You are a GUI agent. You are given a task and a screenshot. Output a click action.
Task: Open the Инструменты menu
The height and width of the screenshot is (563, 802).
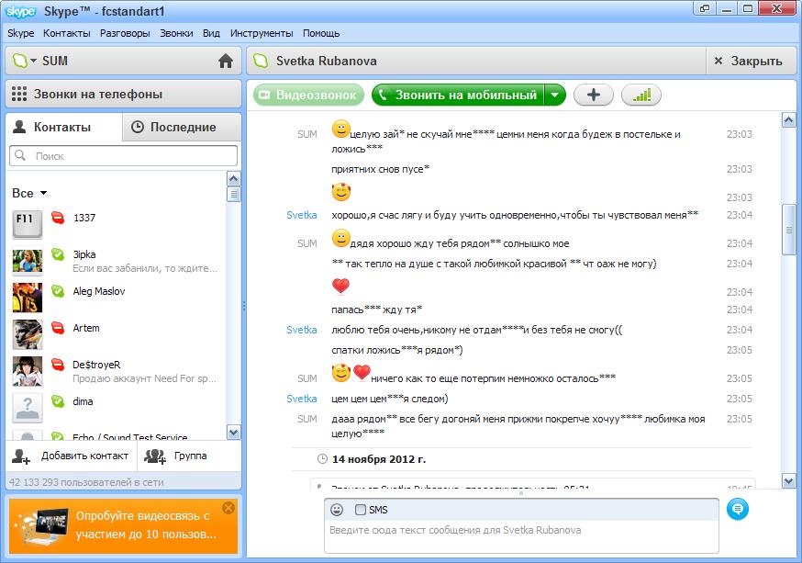pyautogui.click(x=262, y=33)
